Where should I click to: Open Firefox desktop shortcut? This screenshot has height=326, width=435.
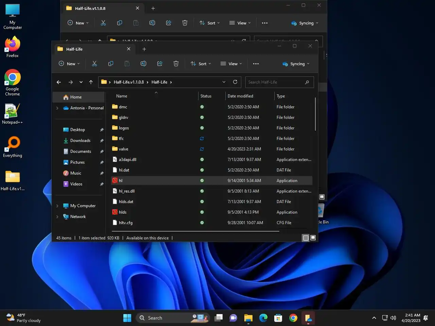pyautogui.click(x=13, y=48)
